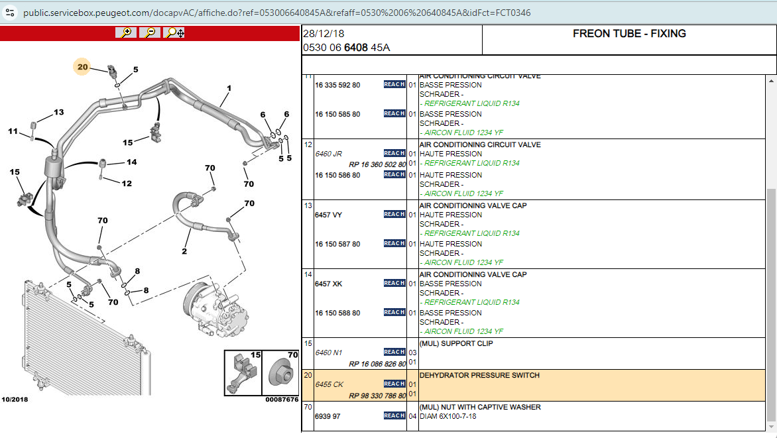The image size is (777, 438).
Task: Click REACH badge next to 6457 XK
Action: [x=394, y=283]
